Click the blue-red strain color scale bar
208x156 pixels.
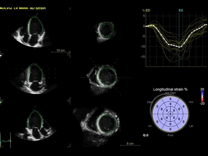(x=202, y=96)
